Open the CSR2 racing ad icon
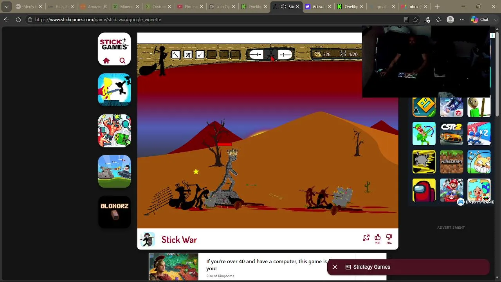 [451, 134]
